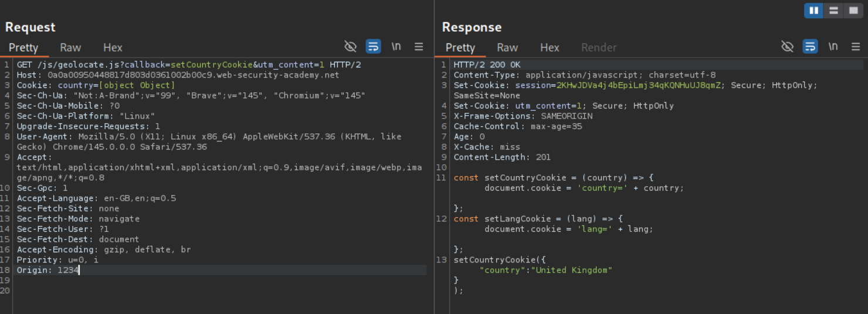Select the Pretty tab in Request panel

pyautogui.click(x=23, y=48)
